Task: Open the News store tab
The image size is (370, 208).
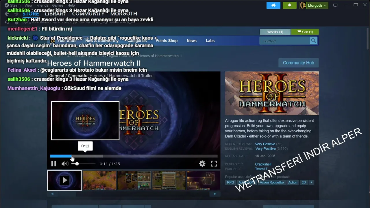Action: tap(192, 40)
